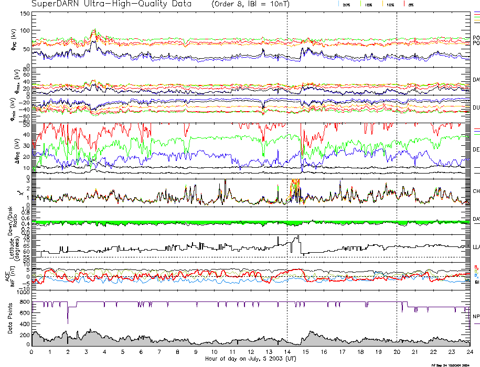This screenshot has width=480, height=367.
Task: Click hour '3' on the time axis
Action: coord(87,352)
